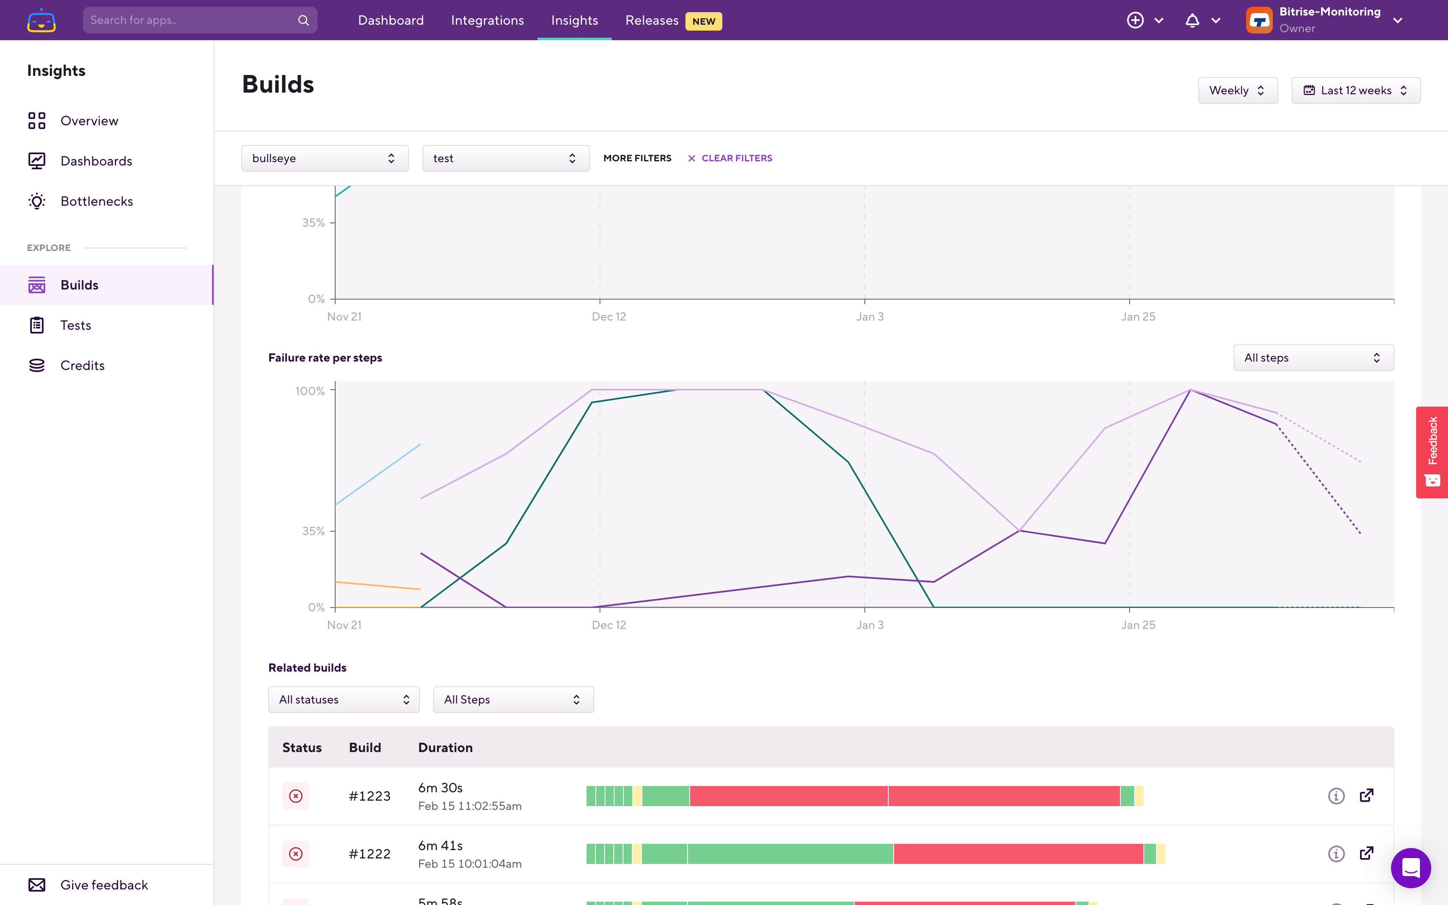Click the More Filters button
Screen dimensions: 1448x905
pos(637,158)
